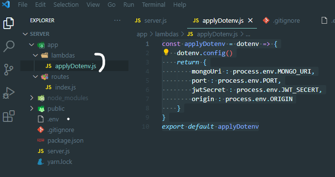Click 'export' keyword on last line
The image size is (335, 177).
coord(173,127)
